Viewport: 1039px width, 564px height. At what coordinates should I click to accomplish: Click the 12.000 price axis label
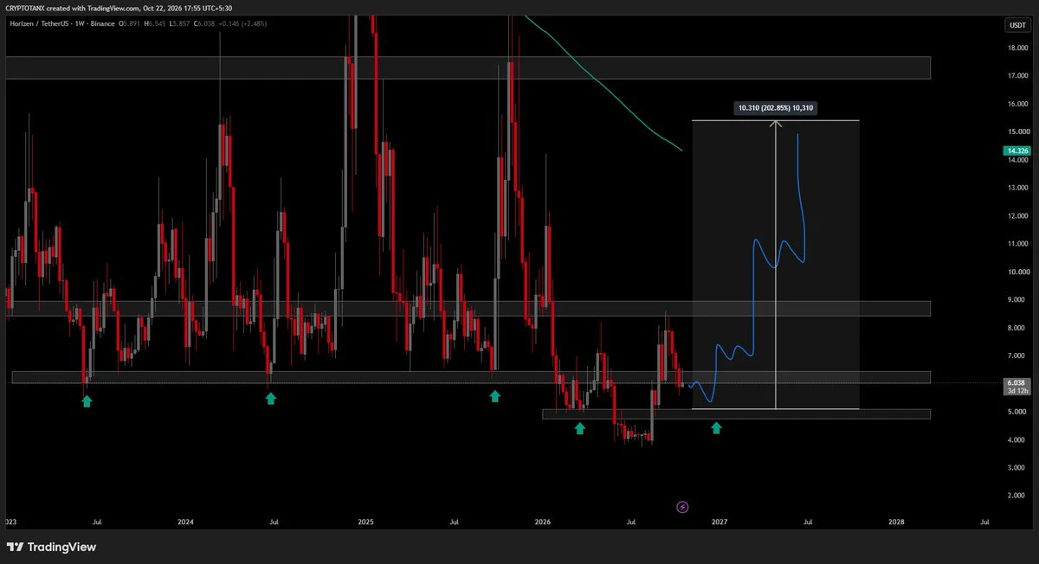tap(1017, 215)
